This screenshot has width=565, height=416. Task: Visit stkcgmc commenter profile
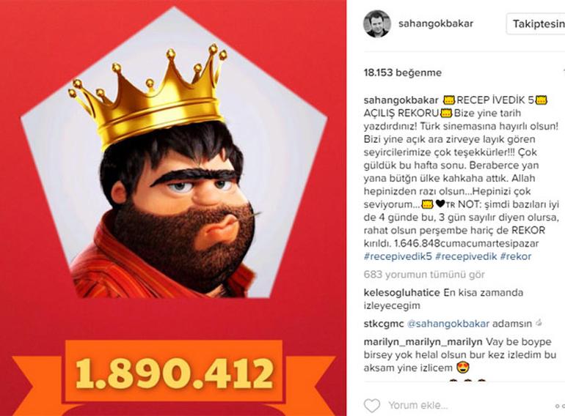click(384, 324)
